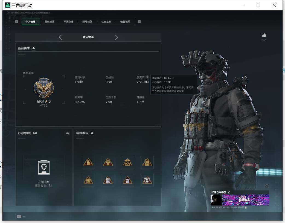Click the previous-tab key hint left of 个人信息
285x223 pixels.
pyautogui.click(x=16, y=22)
